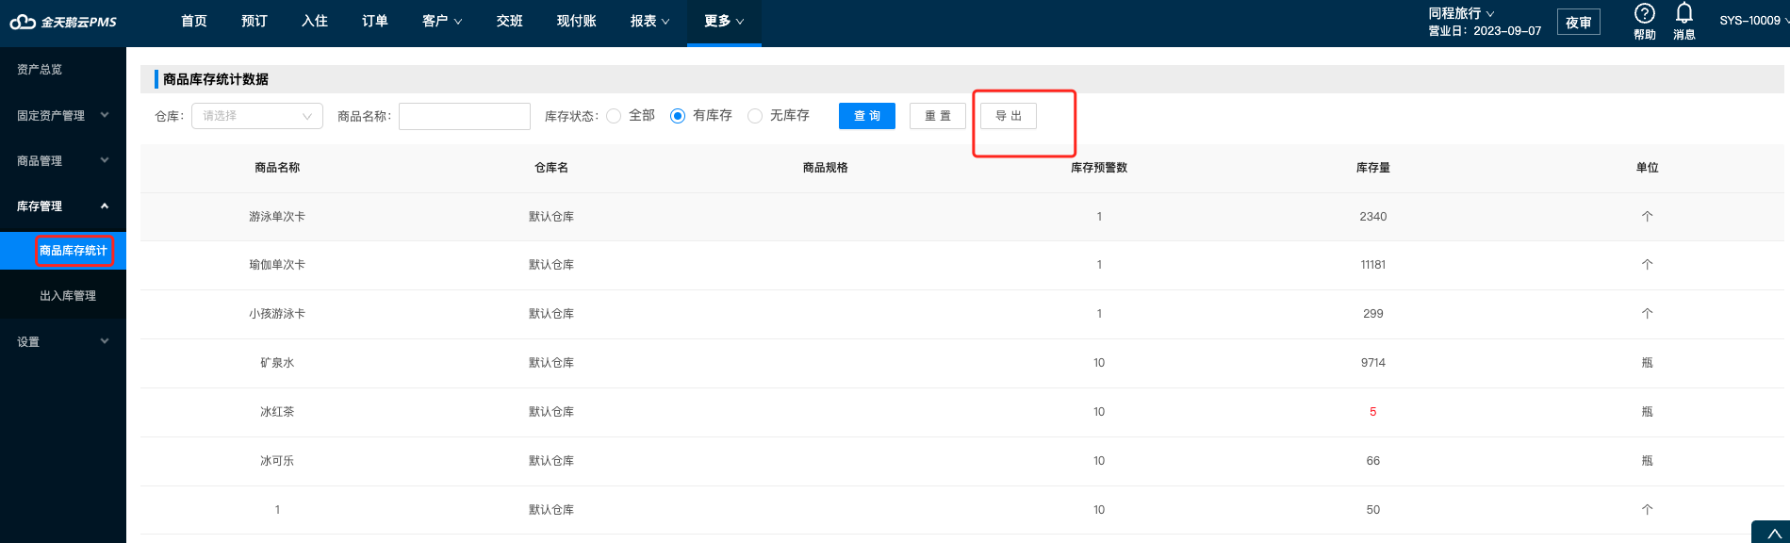Open the 仓库 请选择 dropdown
The width and height of the screenshot is (1790, 543).
(257, 116)
